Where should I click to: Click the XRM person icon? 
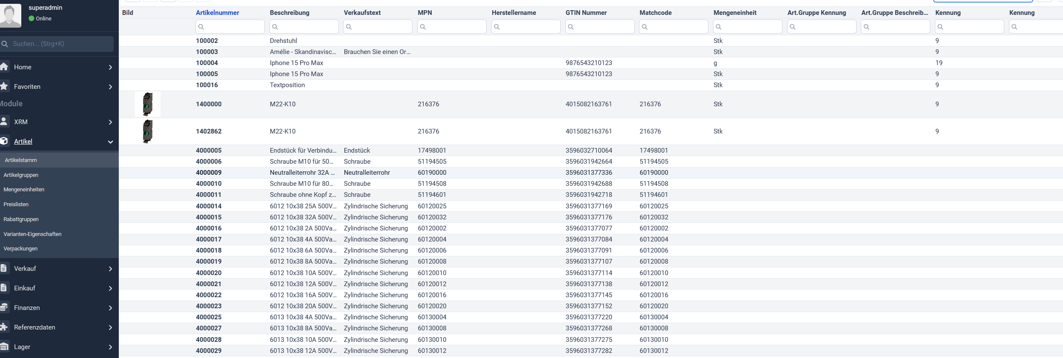(4, 122)
